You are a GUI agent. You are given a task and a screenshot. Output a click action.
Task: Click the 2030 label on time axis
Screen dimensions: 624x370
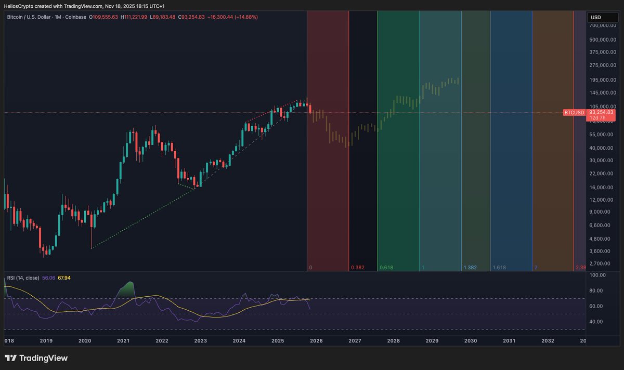(471, 340)
